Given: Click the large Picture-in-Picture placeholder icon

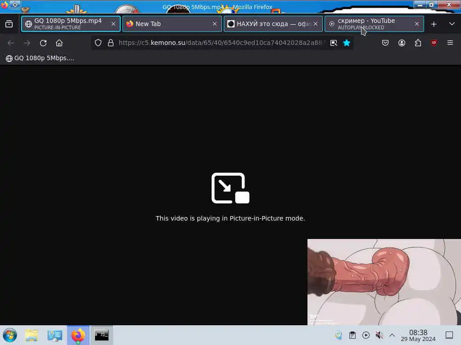Looking at the screenshot, I should click(x=230, y=188).
